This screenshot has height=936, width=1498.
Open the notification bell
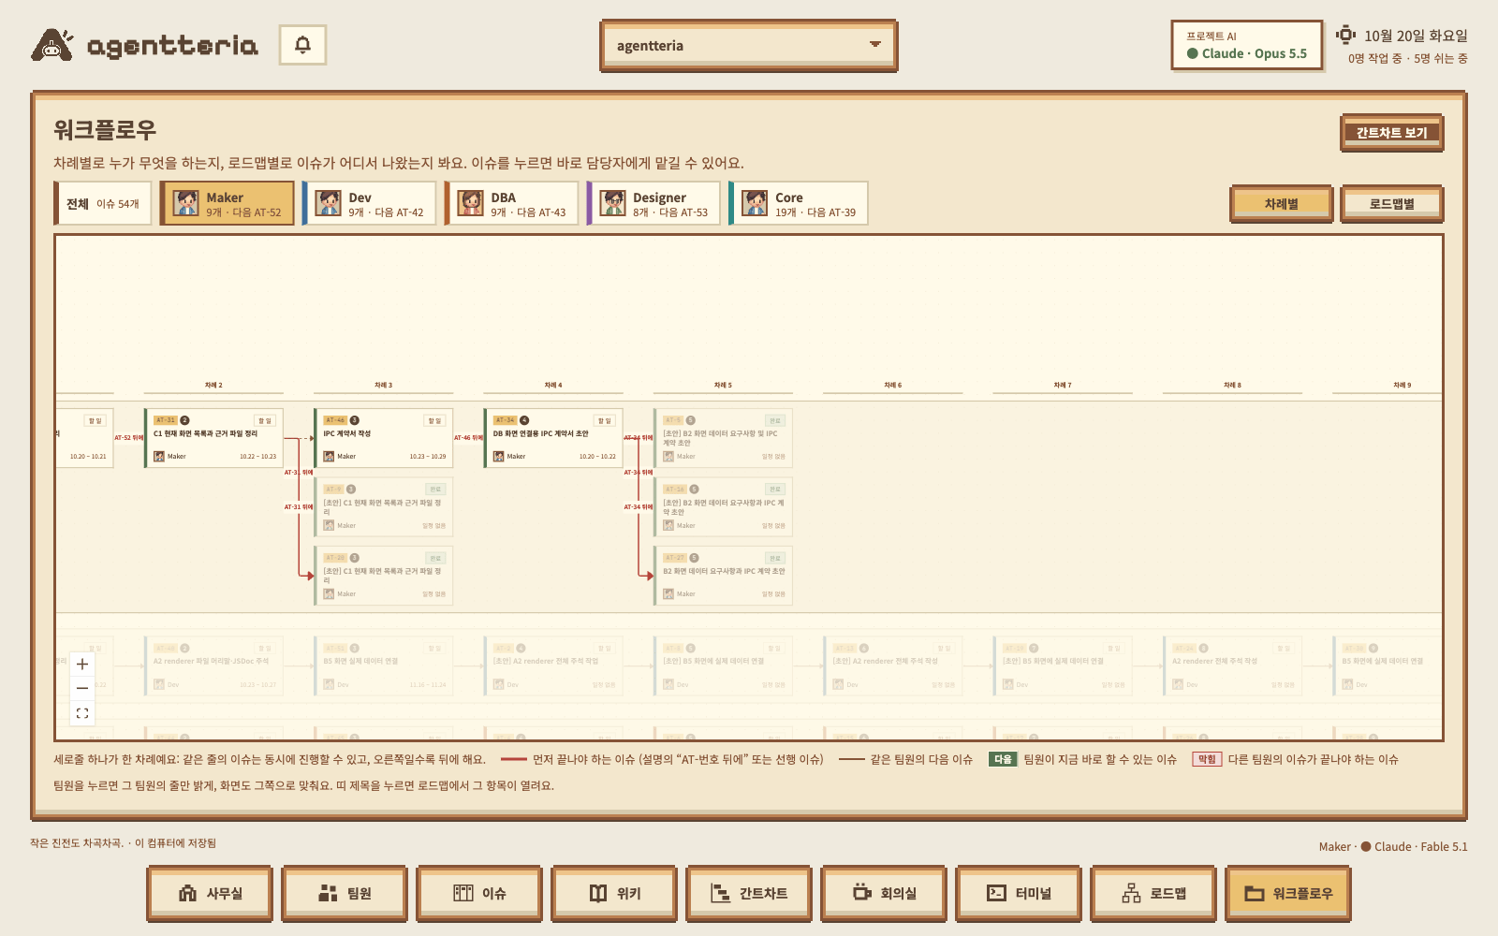pos(302,45)
